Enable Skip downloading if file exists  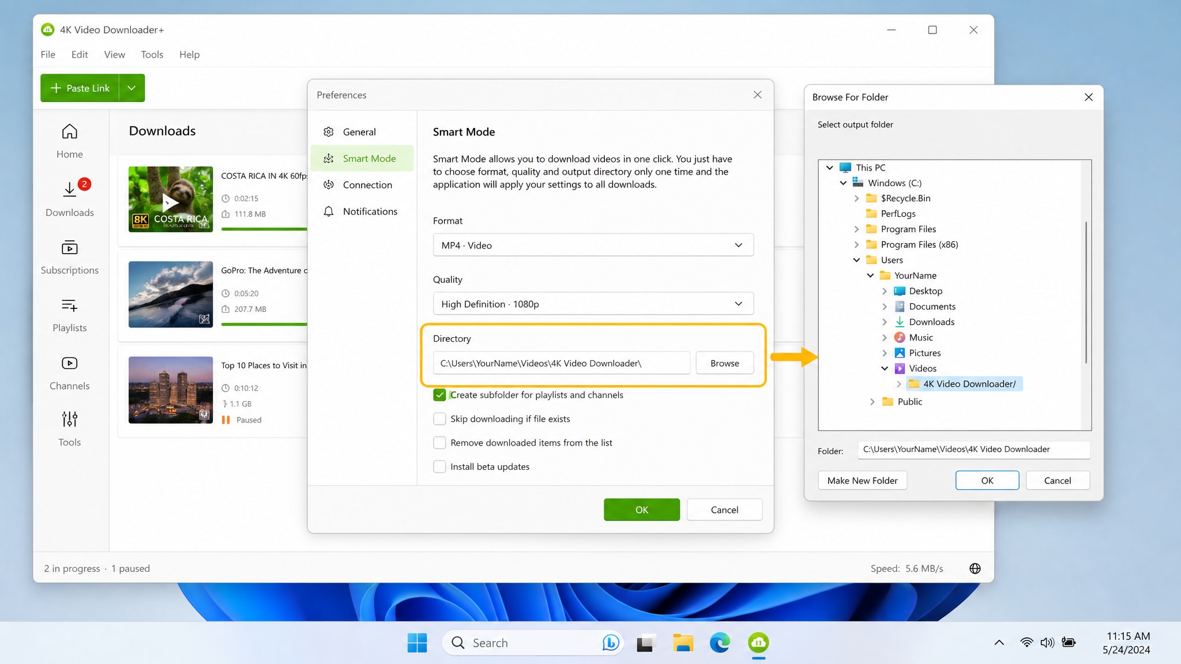pos(439,419)
